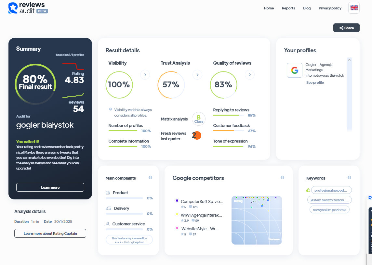372x265 pixels.
Task: Click WiWi Agencja interak... competitor name
Action: [201, 215]
